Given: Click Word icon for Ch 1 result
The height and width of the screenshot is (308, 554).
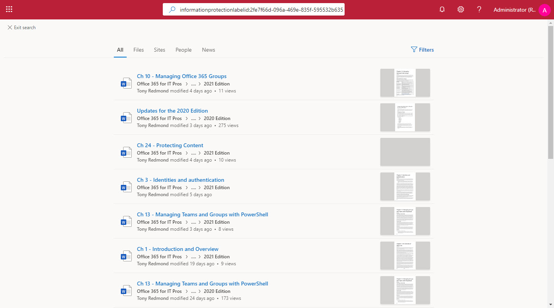Looking at the screenshot, I should pos(126,256).
